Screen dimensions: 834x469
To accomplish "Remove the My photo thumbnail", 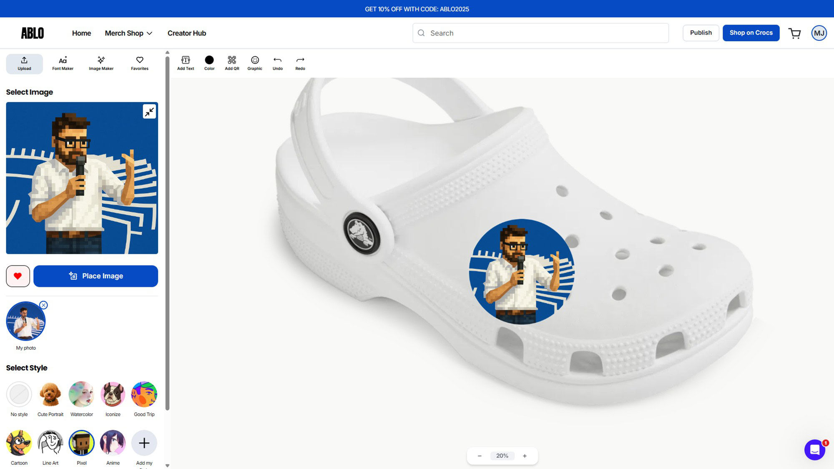I will coord(44,305).
